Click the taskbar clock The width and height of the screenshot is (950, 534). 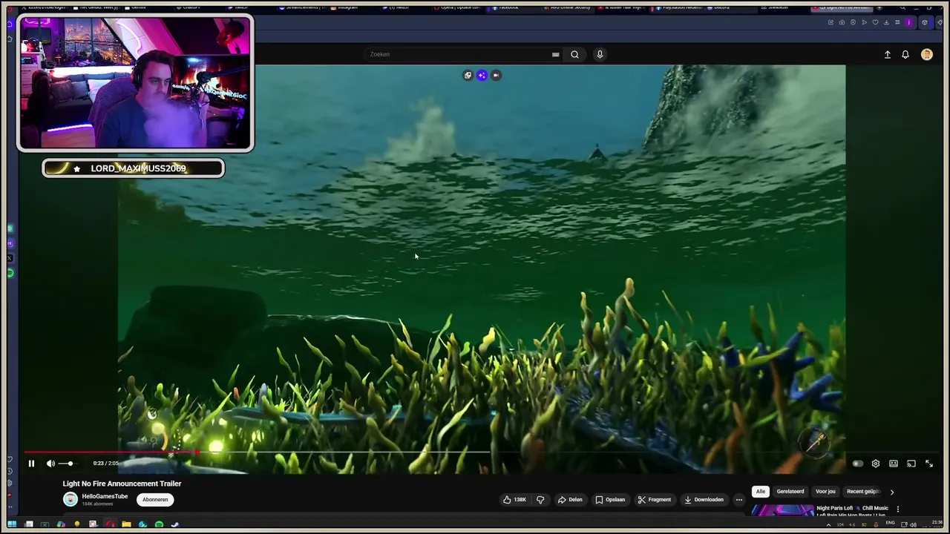pos(937,523)
